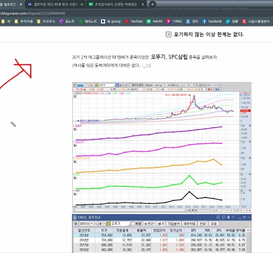Open the 투자카페 bookmark folder
The image size is (273, 253).
(23, 21)
